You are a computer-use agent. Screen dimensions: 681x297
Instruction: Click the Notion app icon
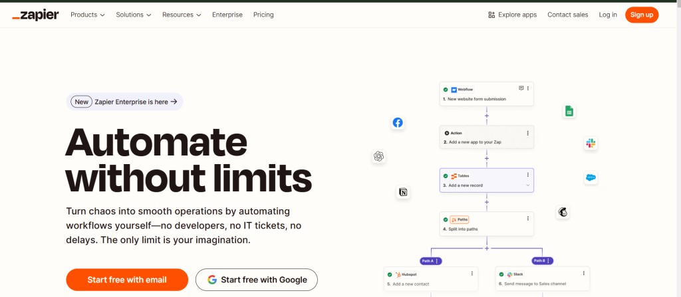pos(403,192)
